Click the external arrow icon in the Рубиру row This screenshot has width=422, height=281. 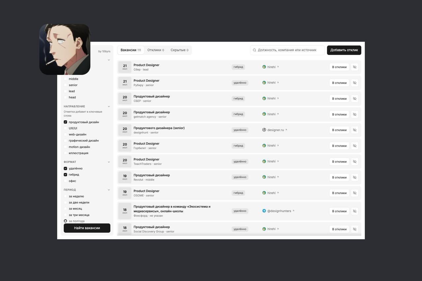pos(278,83)
